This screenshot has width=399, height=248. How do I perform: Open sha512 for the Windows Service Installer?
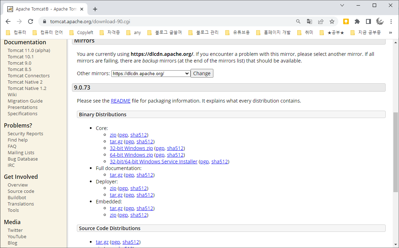point(220,162)
